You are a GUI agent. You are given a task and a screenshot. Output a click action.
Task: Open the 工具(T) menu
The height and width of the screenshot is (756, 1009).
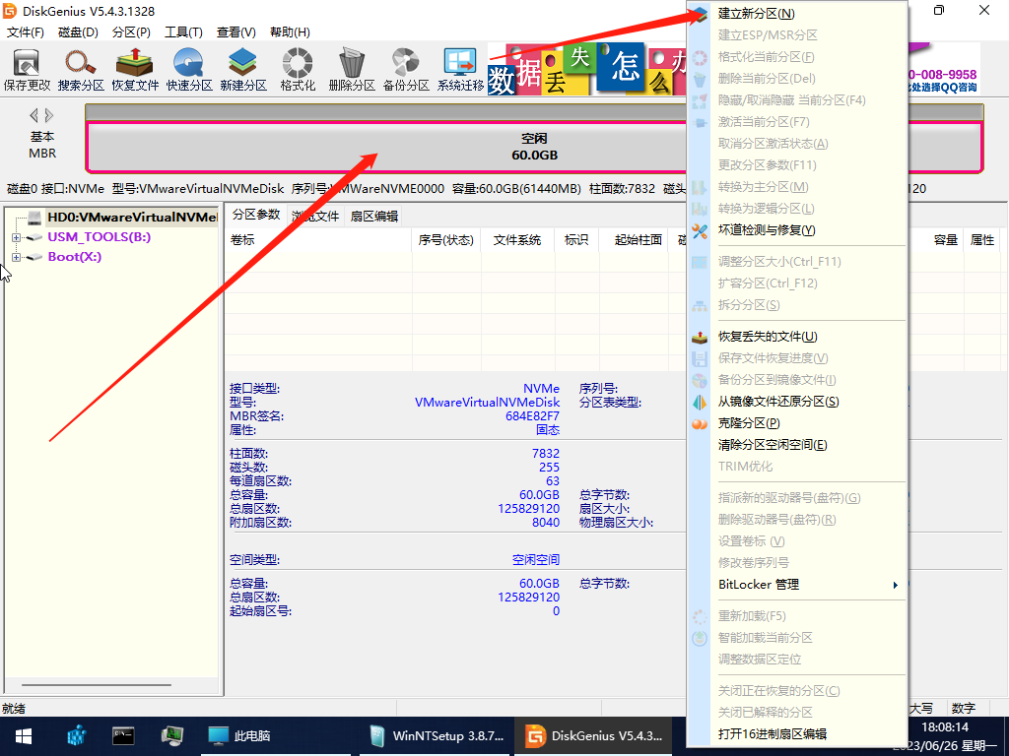183,32
